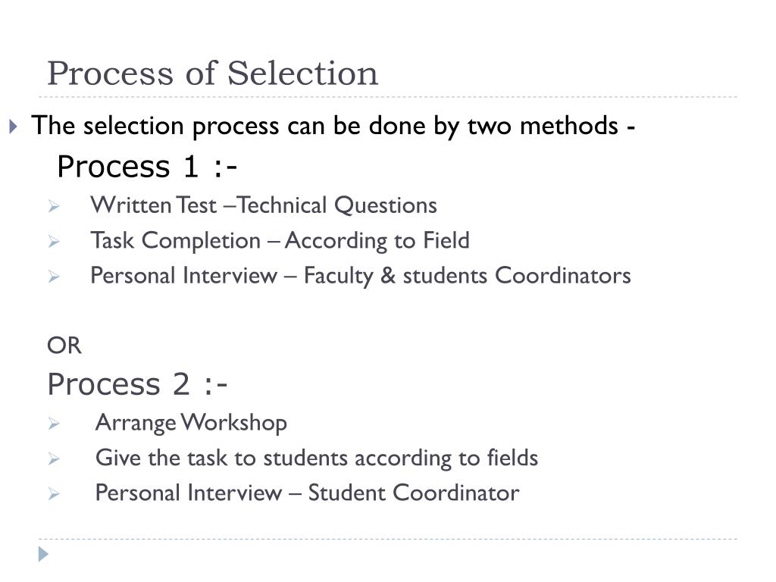Click the arrow bullet before Written Test
This screenshot has width=776, height=582.
(54, 206)
